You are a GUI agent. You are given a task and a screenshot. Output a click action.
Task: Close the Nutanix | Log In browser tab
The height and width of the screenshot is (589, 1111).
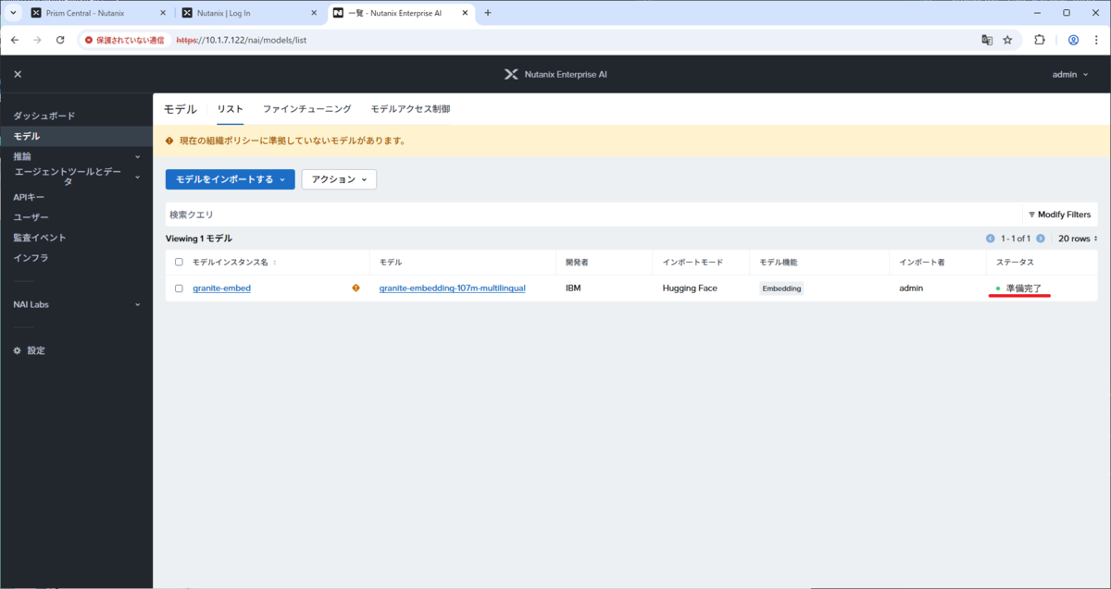pos(315,13)
